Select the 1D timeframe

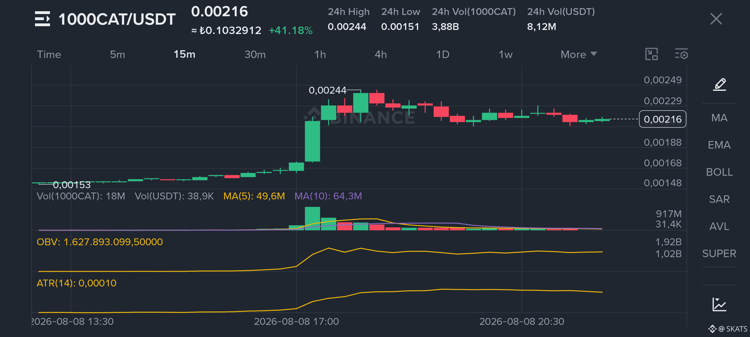coord(443,54)
